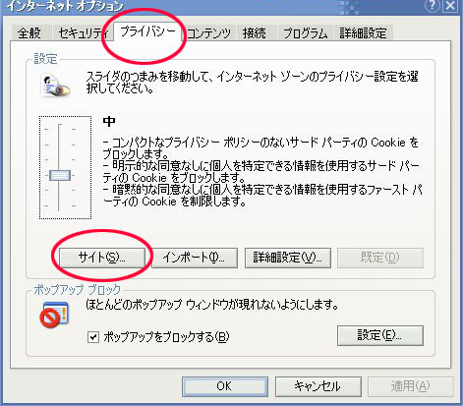Click the privacy settings icon
This screenshot has width=463, height=406.
pos(55,86)
